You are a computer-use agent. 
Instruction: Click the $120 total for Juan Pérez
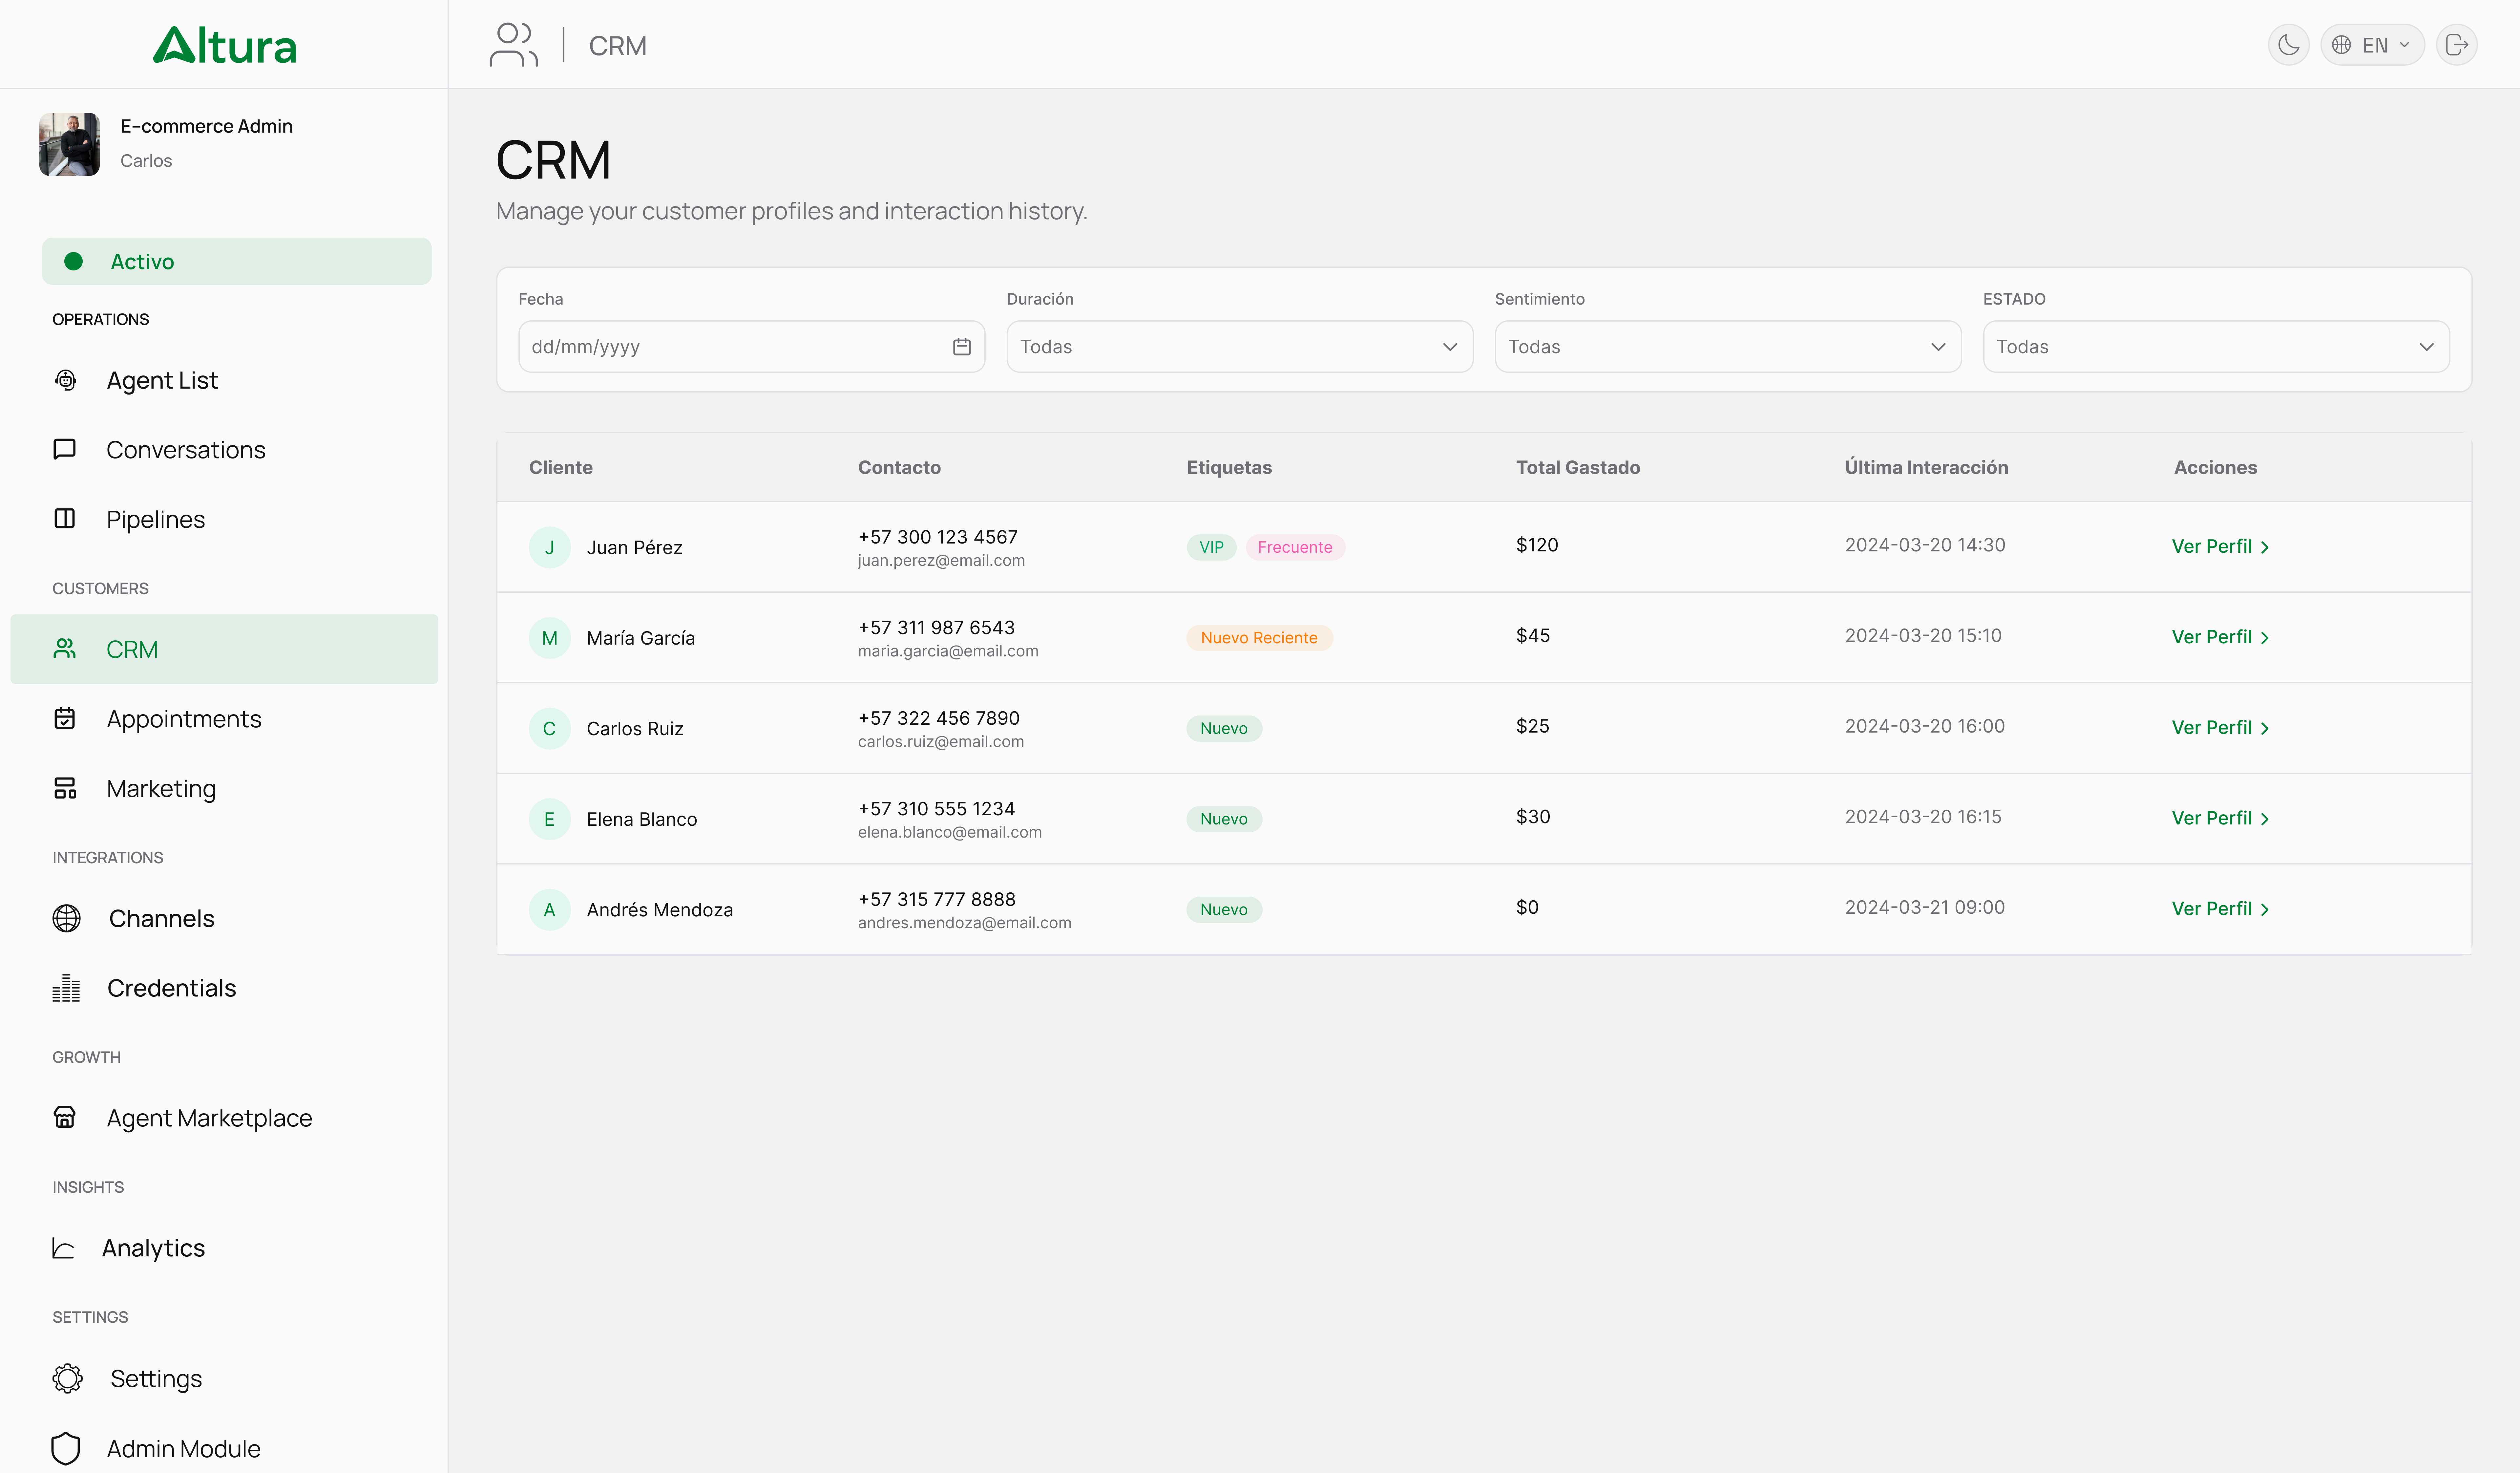1537,545
